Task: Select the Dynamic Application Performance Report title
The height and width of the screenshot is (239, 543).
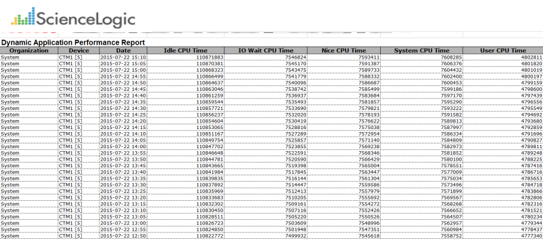Action: pyautogui.click(x=73, y=42)
